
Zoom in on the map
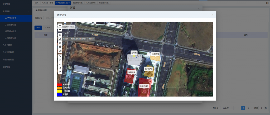(60, 26)
